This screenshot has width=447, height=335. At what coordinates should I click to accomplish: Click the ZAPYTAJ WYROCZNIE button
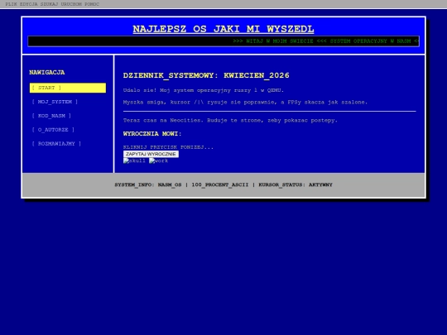pyautogui.click(x=151, y=154)
